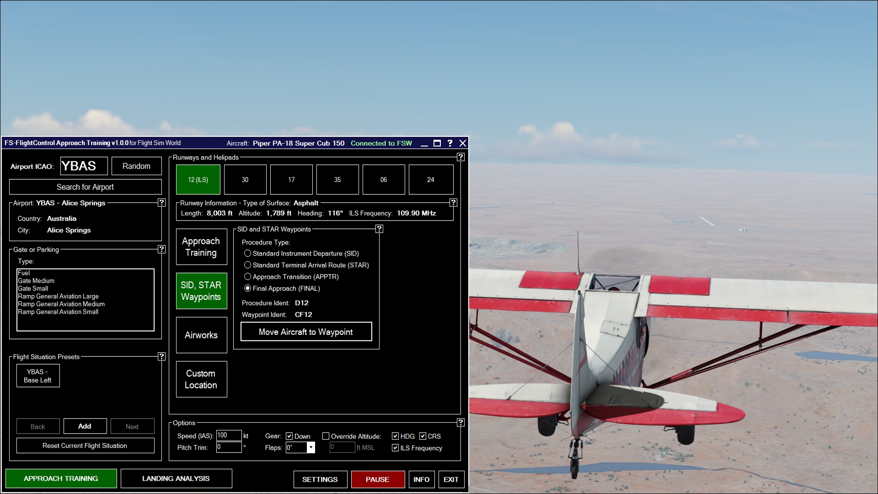Click SID and STAR Waypoints help icon
This screenshot has height=494, width=878.
(379, 229)
